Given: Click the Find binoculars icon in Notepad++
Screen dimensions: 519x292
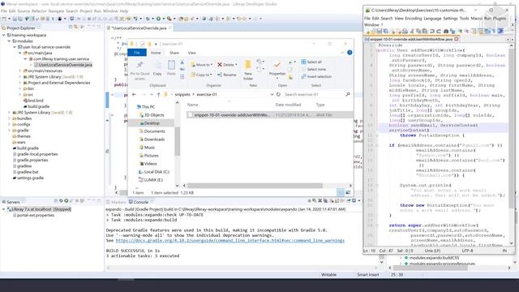Looking at the screenshot, I should click(446, 32).
